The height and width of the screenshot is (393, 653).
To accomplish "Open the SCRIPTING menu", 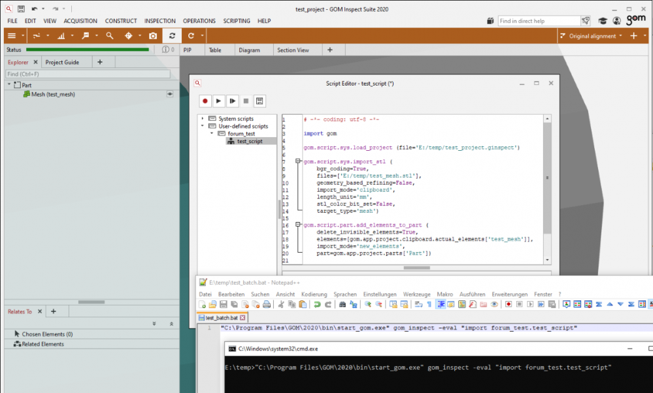I will (x=236, y=21).
